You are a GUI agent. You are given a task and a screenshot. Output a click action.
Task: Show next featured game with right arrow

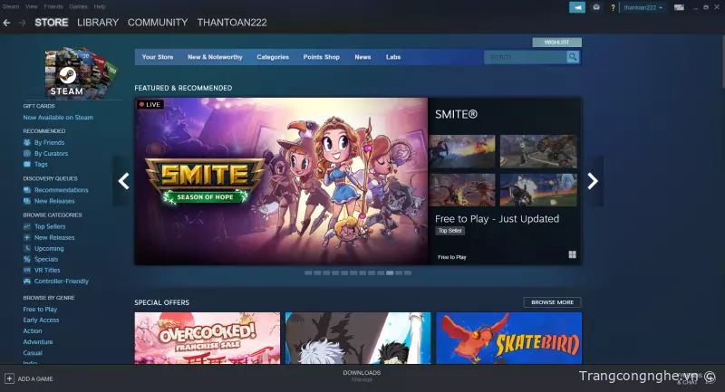click(593, 181)
